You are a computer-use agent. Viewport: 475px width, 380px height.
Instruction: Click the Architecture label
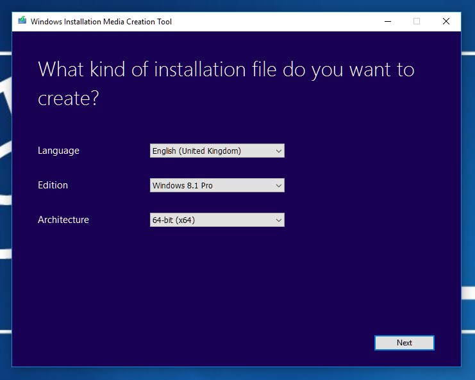[x=63, y=220]
